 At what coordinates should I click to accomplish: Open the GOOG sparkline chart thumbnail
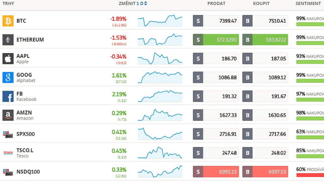tap(160, 77)
